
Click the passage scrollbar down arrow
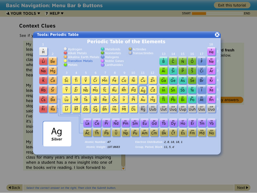[x=123, y=168]
